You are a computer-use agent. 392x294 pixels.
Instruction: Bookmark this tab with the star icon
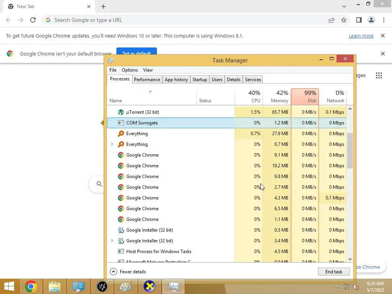(x=344, y=20)
